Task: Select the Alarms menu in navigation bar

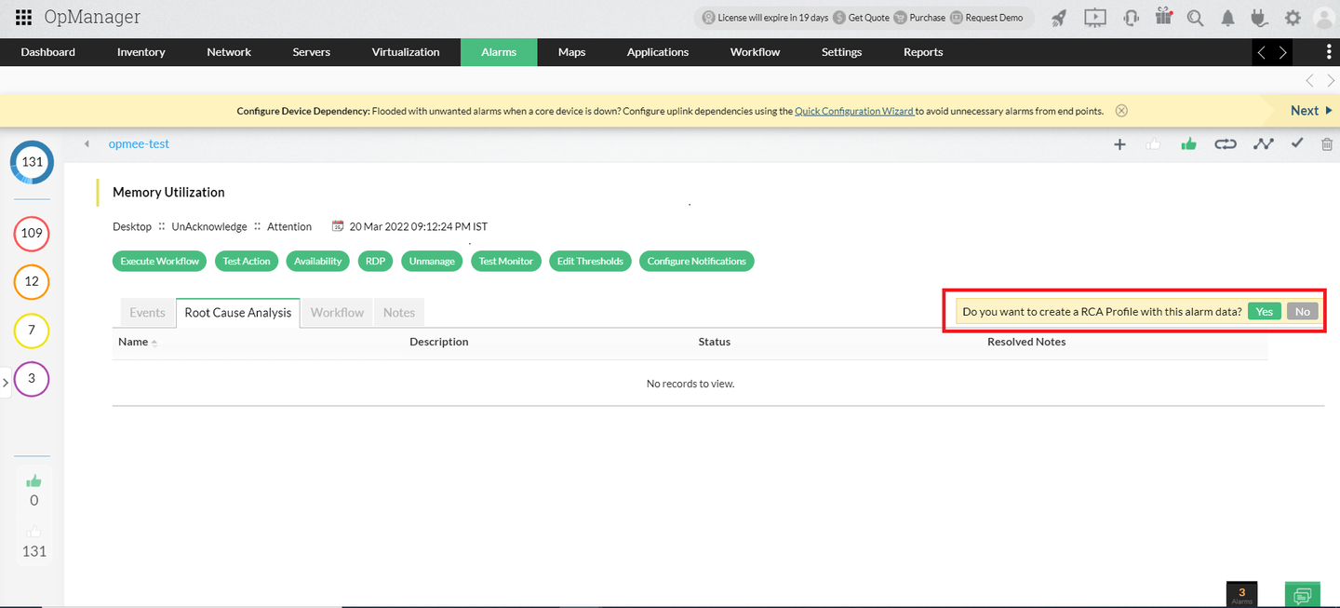Action: pyautogui.click(x=499, y=52)
